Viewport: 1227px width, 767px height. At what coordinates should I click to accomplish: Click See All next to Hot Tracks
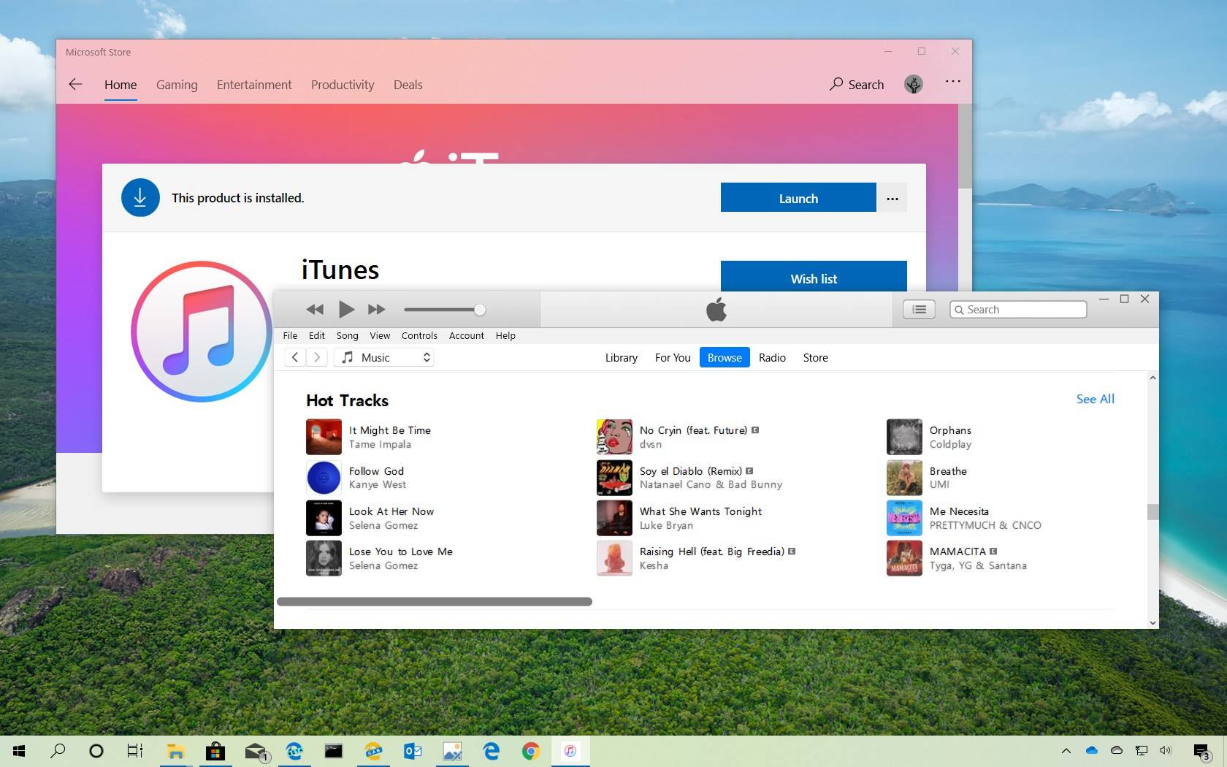pyautogui.click(x=1094, y=399)
